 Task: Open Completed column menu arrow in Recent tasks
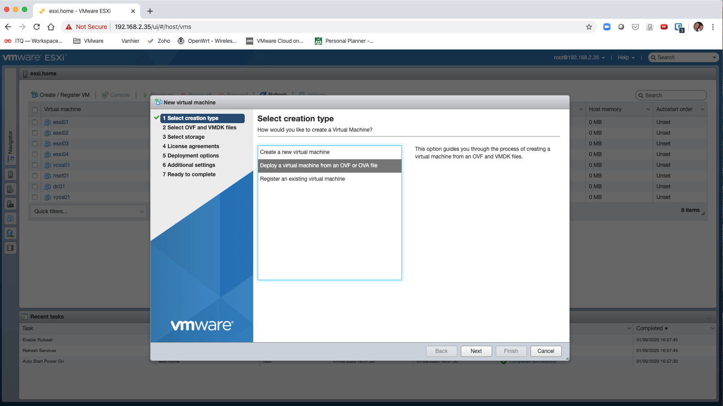[x=712, y=328]
